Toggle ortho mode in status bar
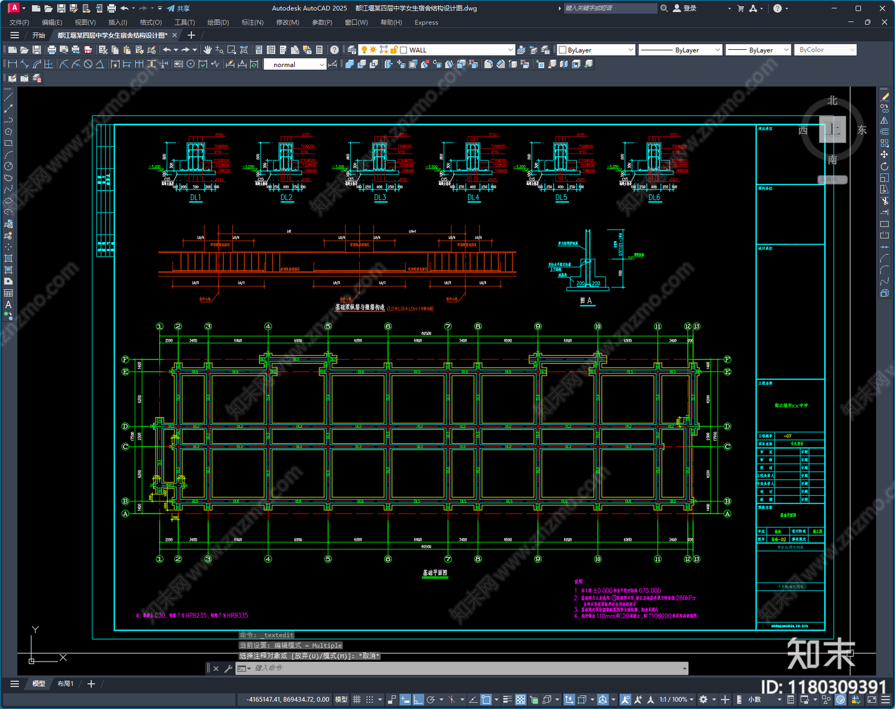The height and width of the screenshot is (709, 895). pos(418,699)
